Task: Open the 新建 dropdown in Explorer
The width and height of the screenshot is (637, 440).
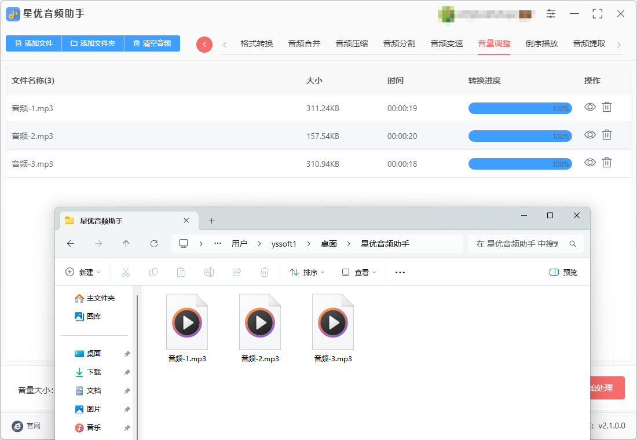Action: [x=83, y=272]
